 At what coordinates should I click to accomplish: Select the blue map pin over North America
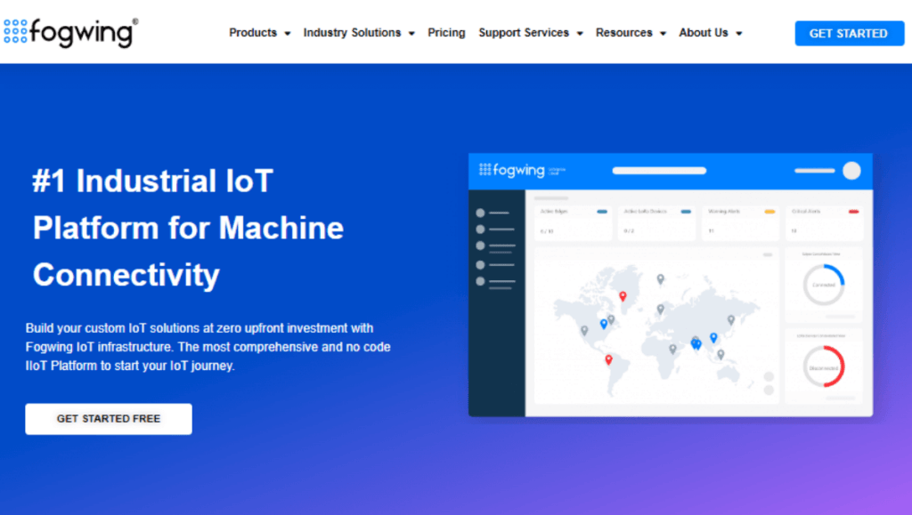pos(603,324)
